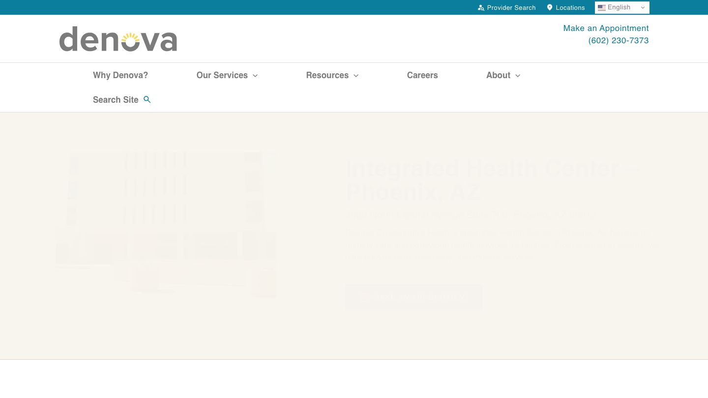Click the magnifying glass search icon

(147, 99)
